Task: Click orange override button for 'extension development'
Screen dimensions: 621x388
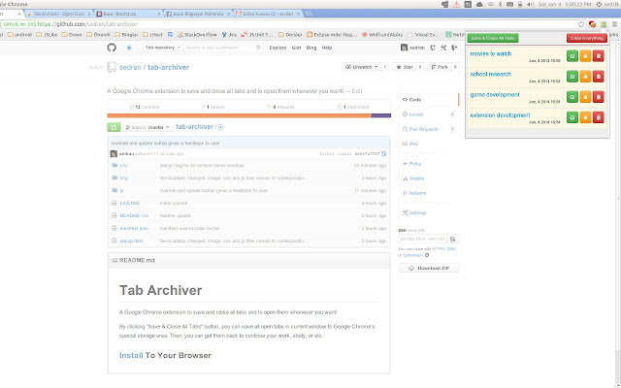Action: tap(585, 117)
